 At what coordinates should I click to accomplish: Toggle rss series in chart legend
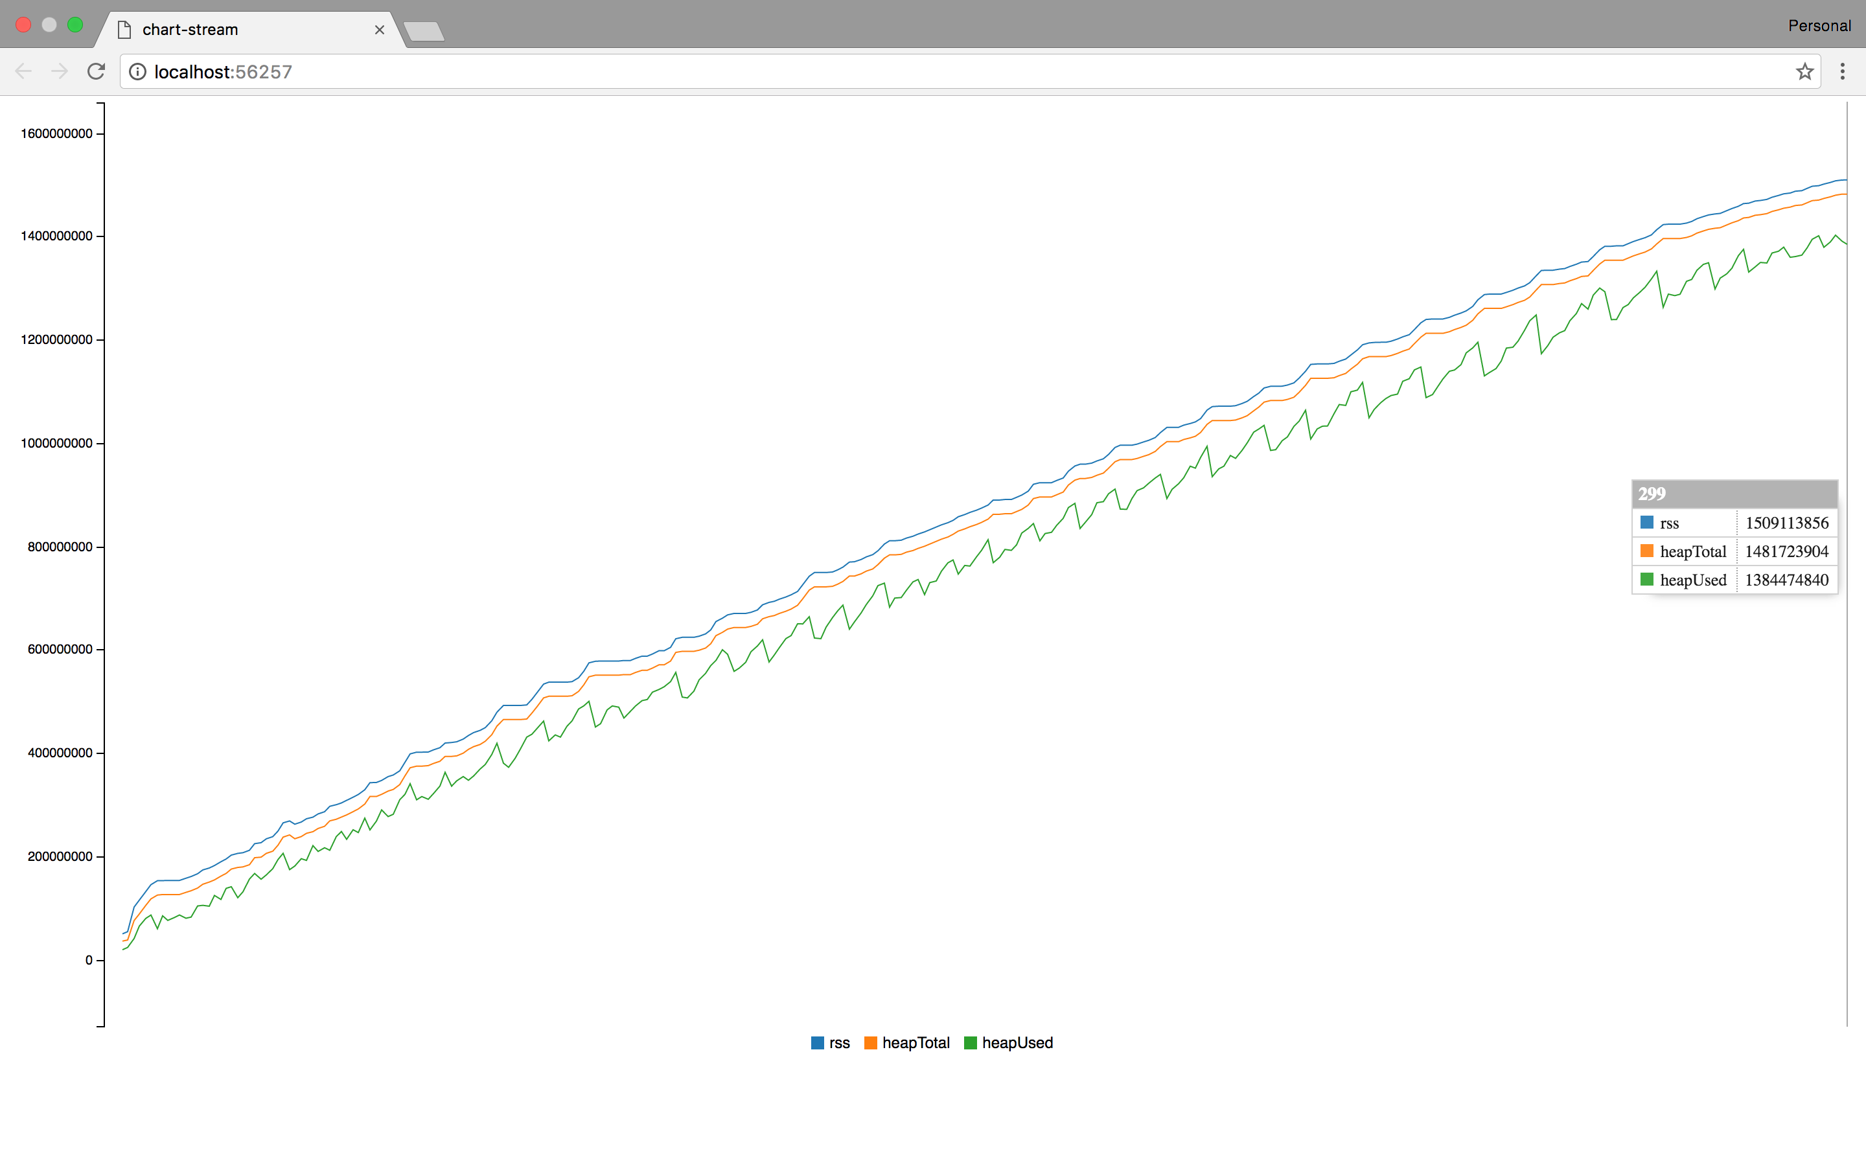(x=839, y=1043)
